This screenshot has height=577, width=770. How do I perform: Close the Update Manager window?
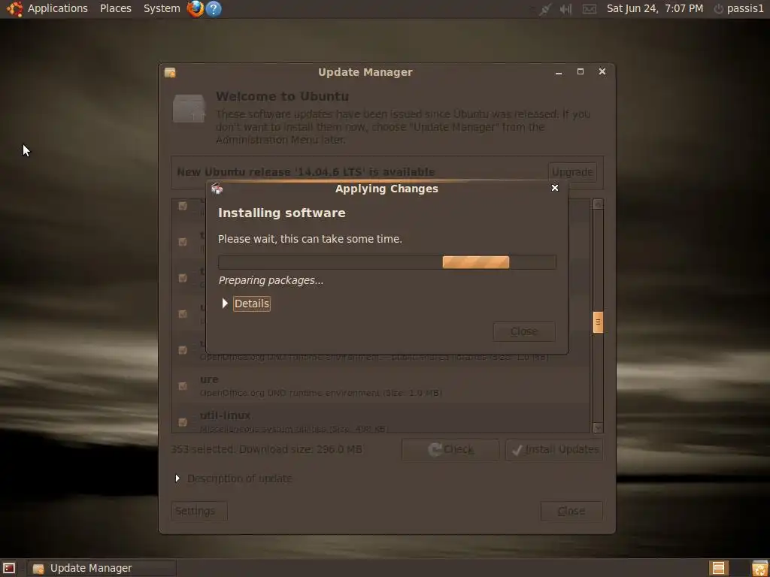602,71
